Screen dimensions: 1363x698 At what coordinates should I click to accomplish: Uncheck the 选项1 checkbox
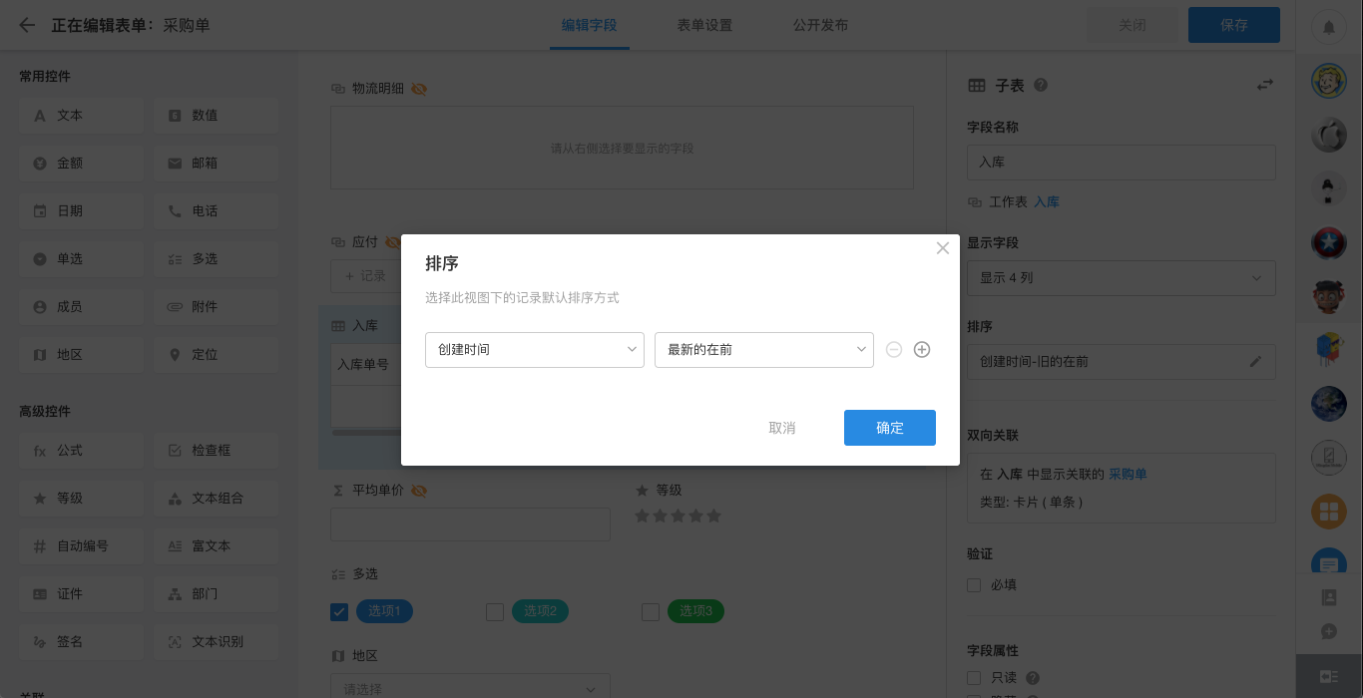[x=339, y=612]
